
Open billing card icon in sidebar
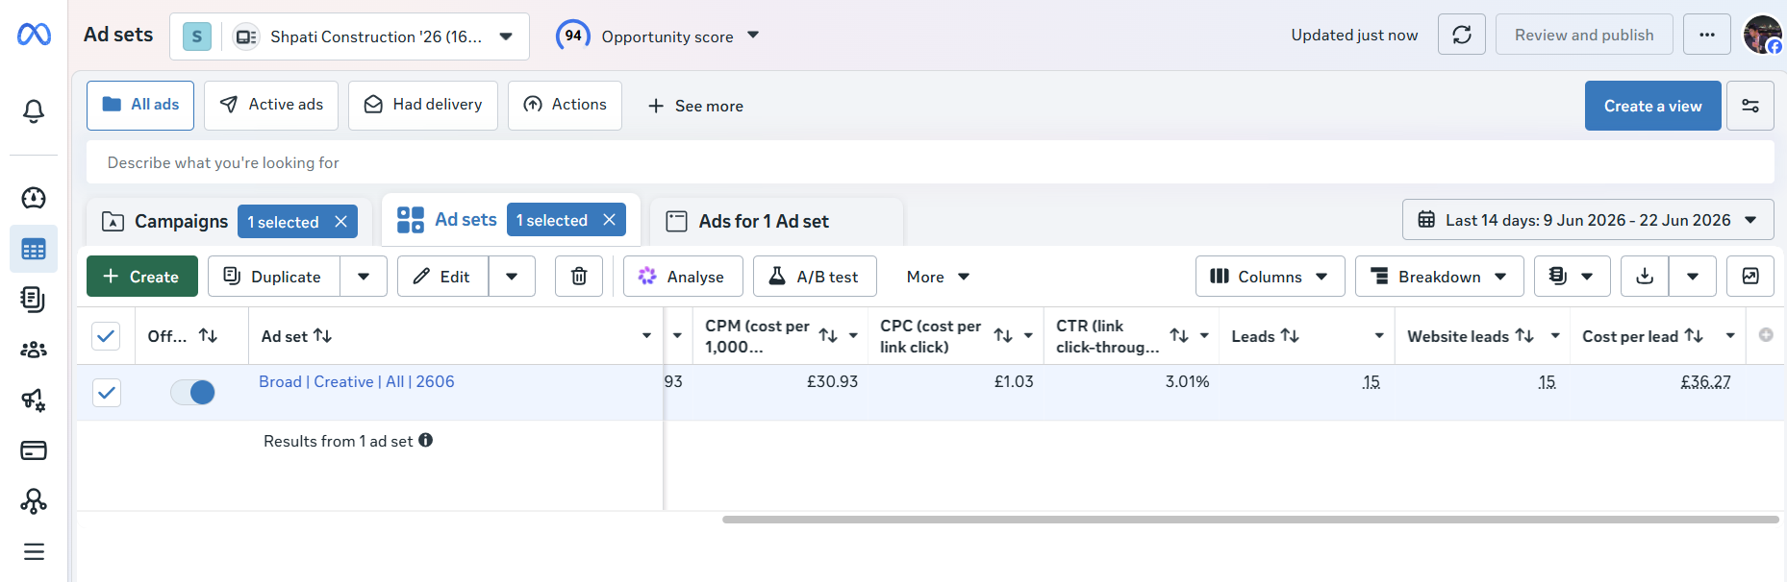[x=34, y=450]
